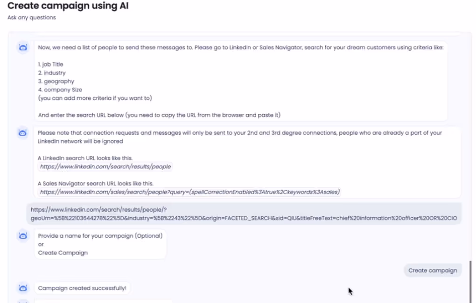The height and width of the screenshot is (303, 476).
Task: Click the Sales Navigator URL example link
Action: (x=189, y=192)
